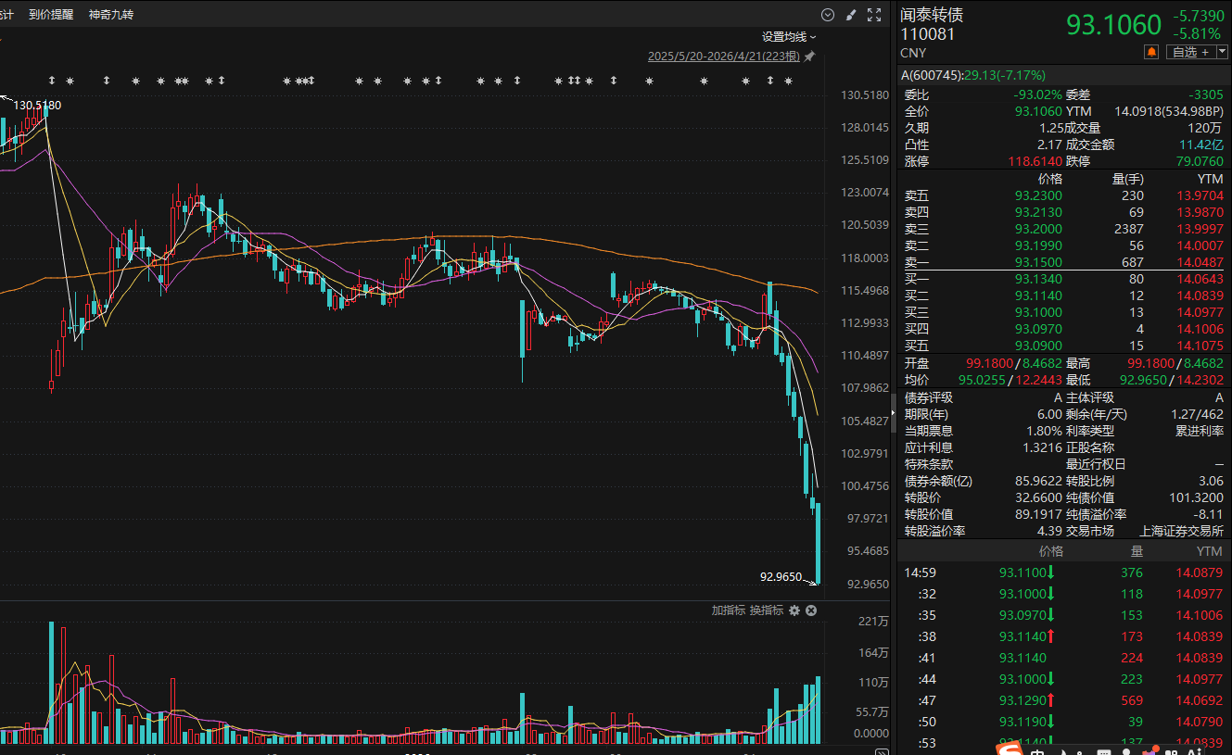Add the bond via 自选 + button

[1189, 53]
